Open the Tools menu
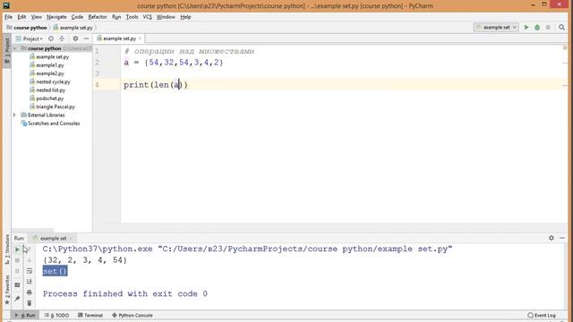The width and height of the screenshot is (573, 322). pos(132,17)
